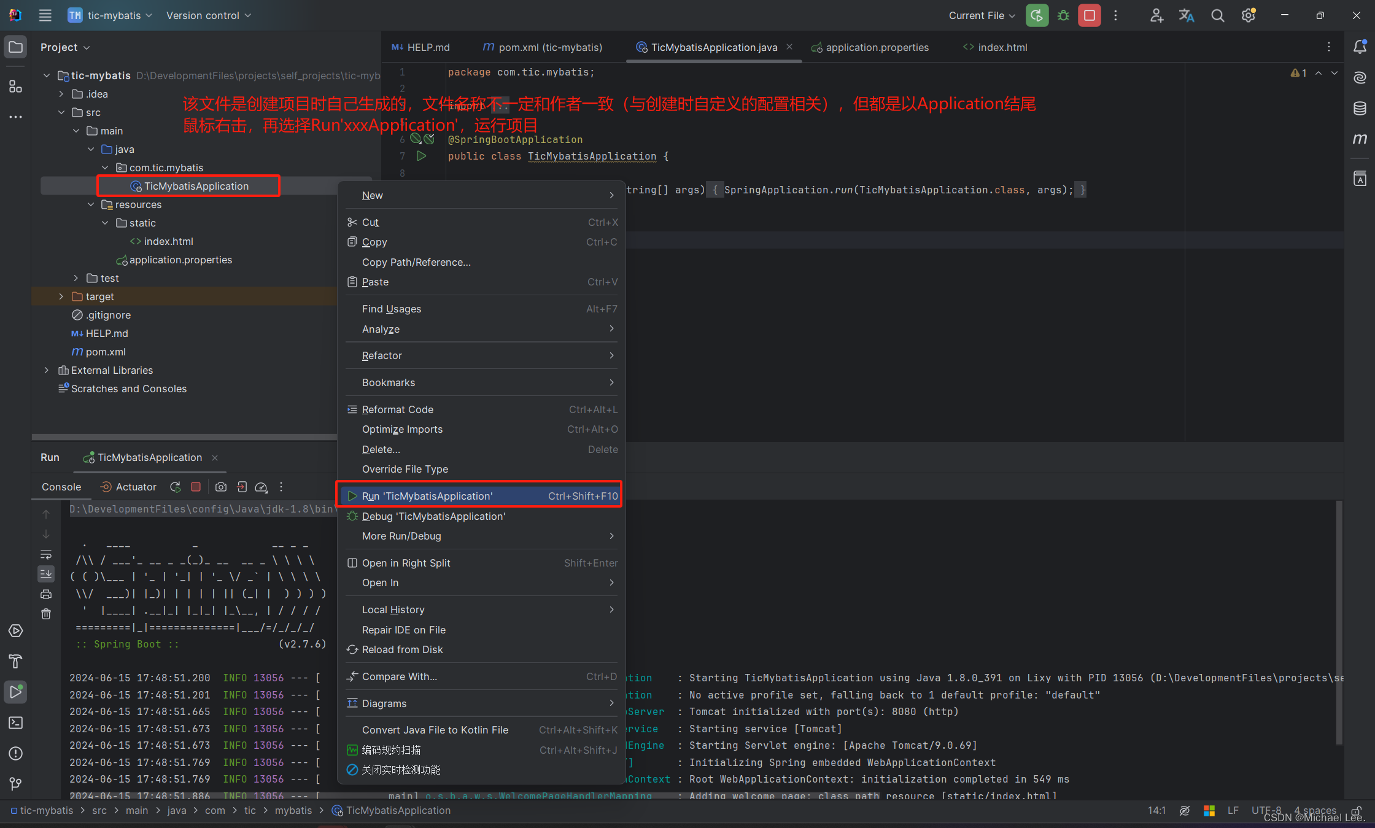The image size is (1375, 828).
Task: Open the Current File run configuration dropdown
Action: point(982,15)
